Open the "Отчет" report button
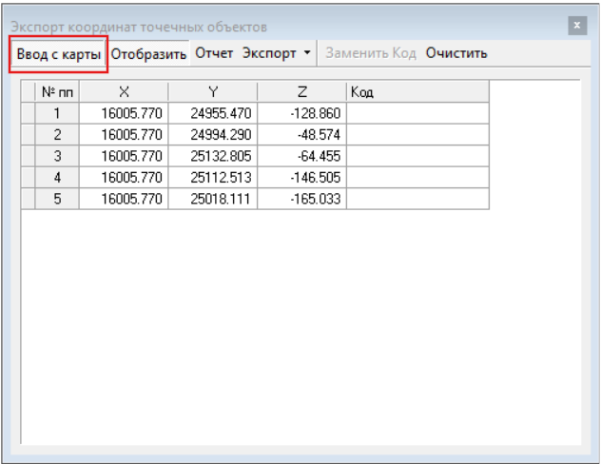601x464 pixels. 214,53
